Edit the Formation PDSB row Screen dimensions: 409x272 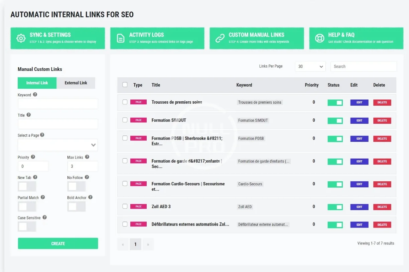[359, 139]
